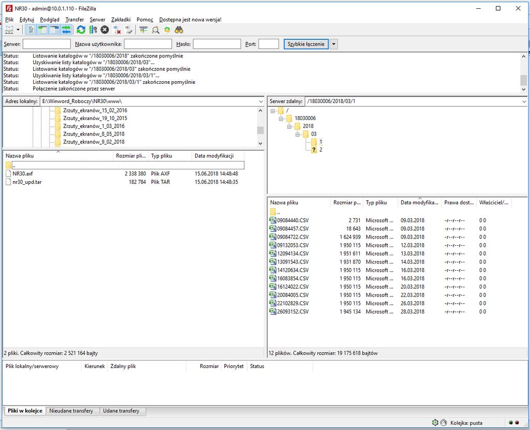This screenshot has width=530, height=430.
Task: Click the Hasło input field
Action: (217, 44)
